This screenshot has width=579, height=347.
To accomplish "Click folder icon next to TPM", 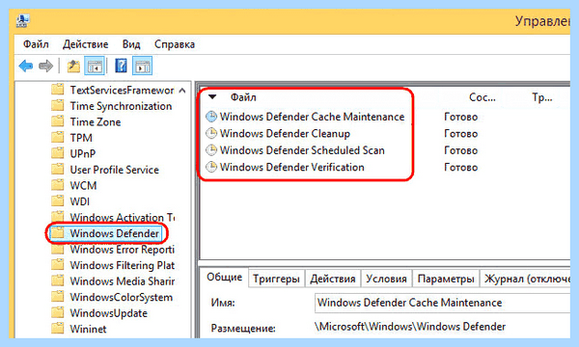I will click(58, 138).
